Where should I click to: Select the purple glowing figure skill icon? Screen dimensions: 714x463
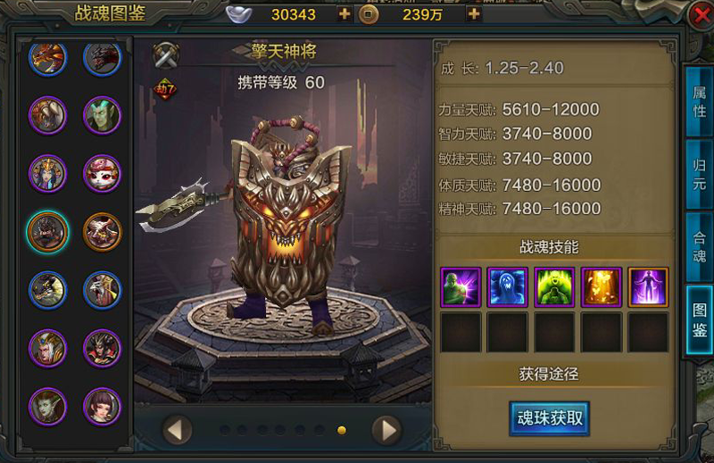coord(649,287)
